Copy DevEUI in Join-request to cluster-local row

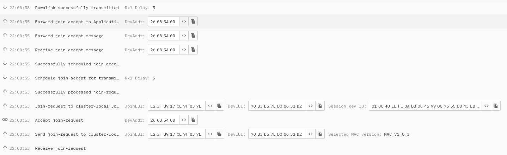click(320, 106)
